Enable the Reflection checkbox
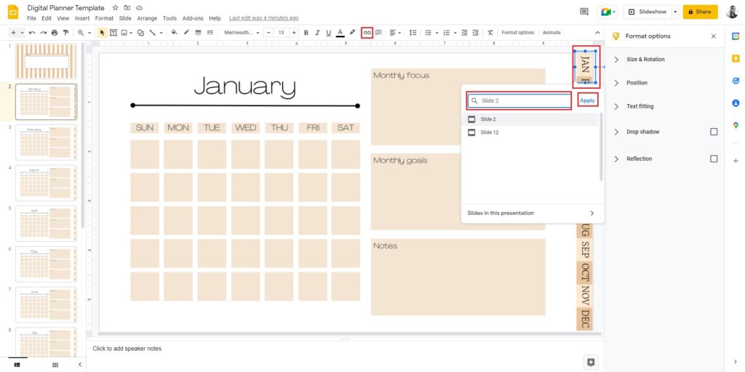The width and height of the screenshot is (745, 372). [714, 159]
